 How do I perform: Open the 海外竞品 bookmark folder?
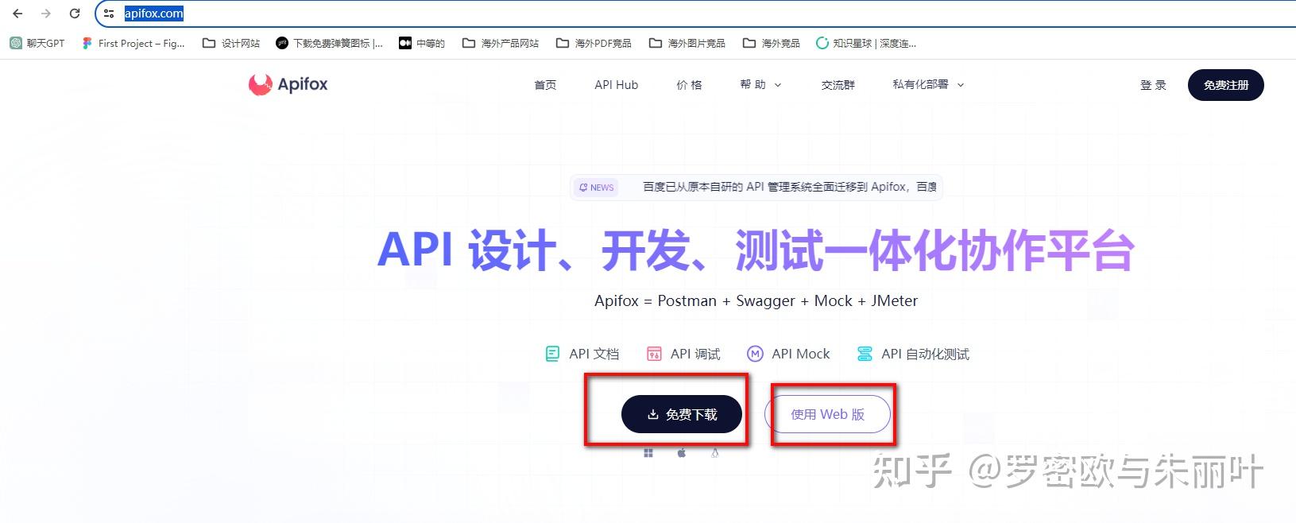point(772,43)
